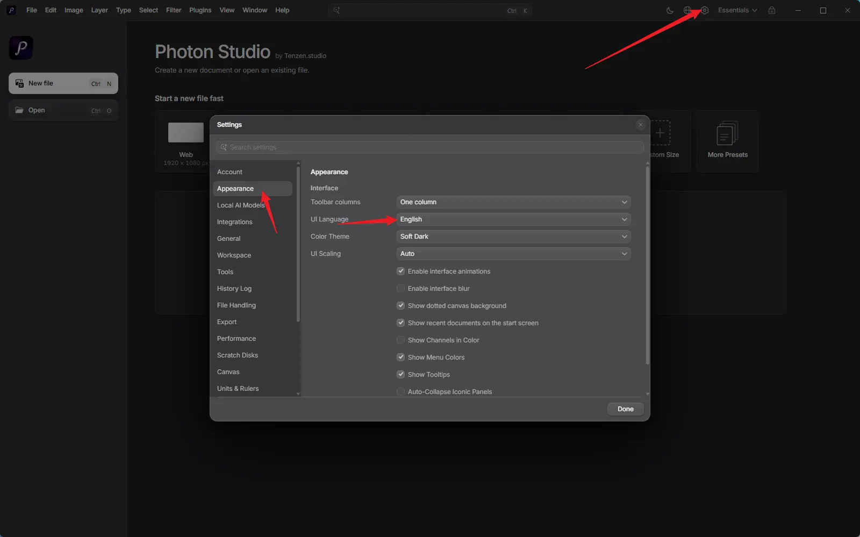Click the small app icon in menu bar

tap(11, 10)
